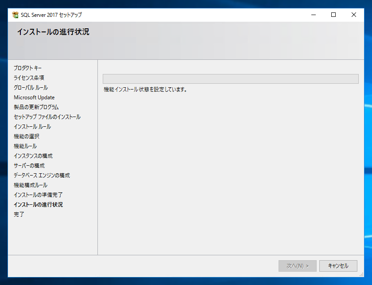Click the SQL Server setup title bar icon
The height and width of the screenshot is (285, 372).
tap(15, 15)
